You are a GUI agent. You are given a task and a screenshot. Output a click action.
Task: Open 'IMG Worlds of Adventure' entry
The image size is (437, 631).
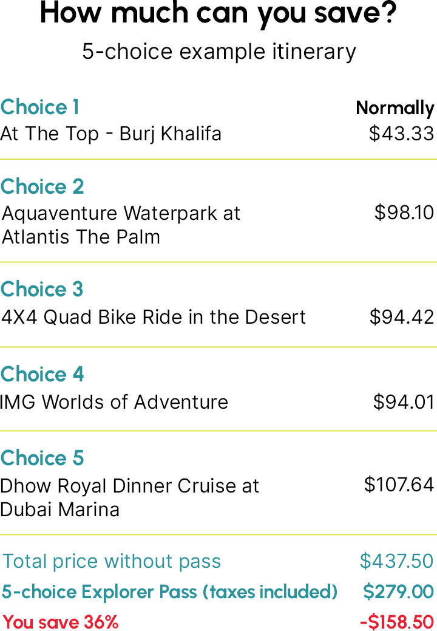(114, 402)
